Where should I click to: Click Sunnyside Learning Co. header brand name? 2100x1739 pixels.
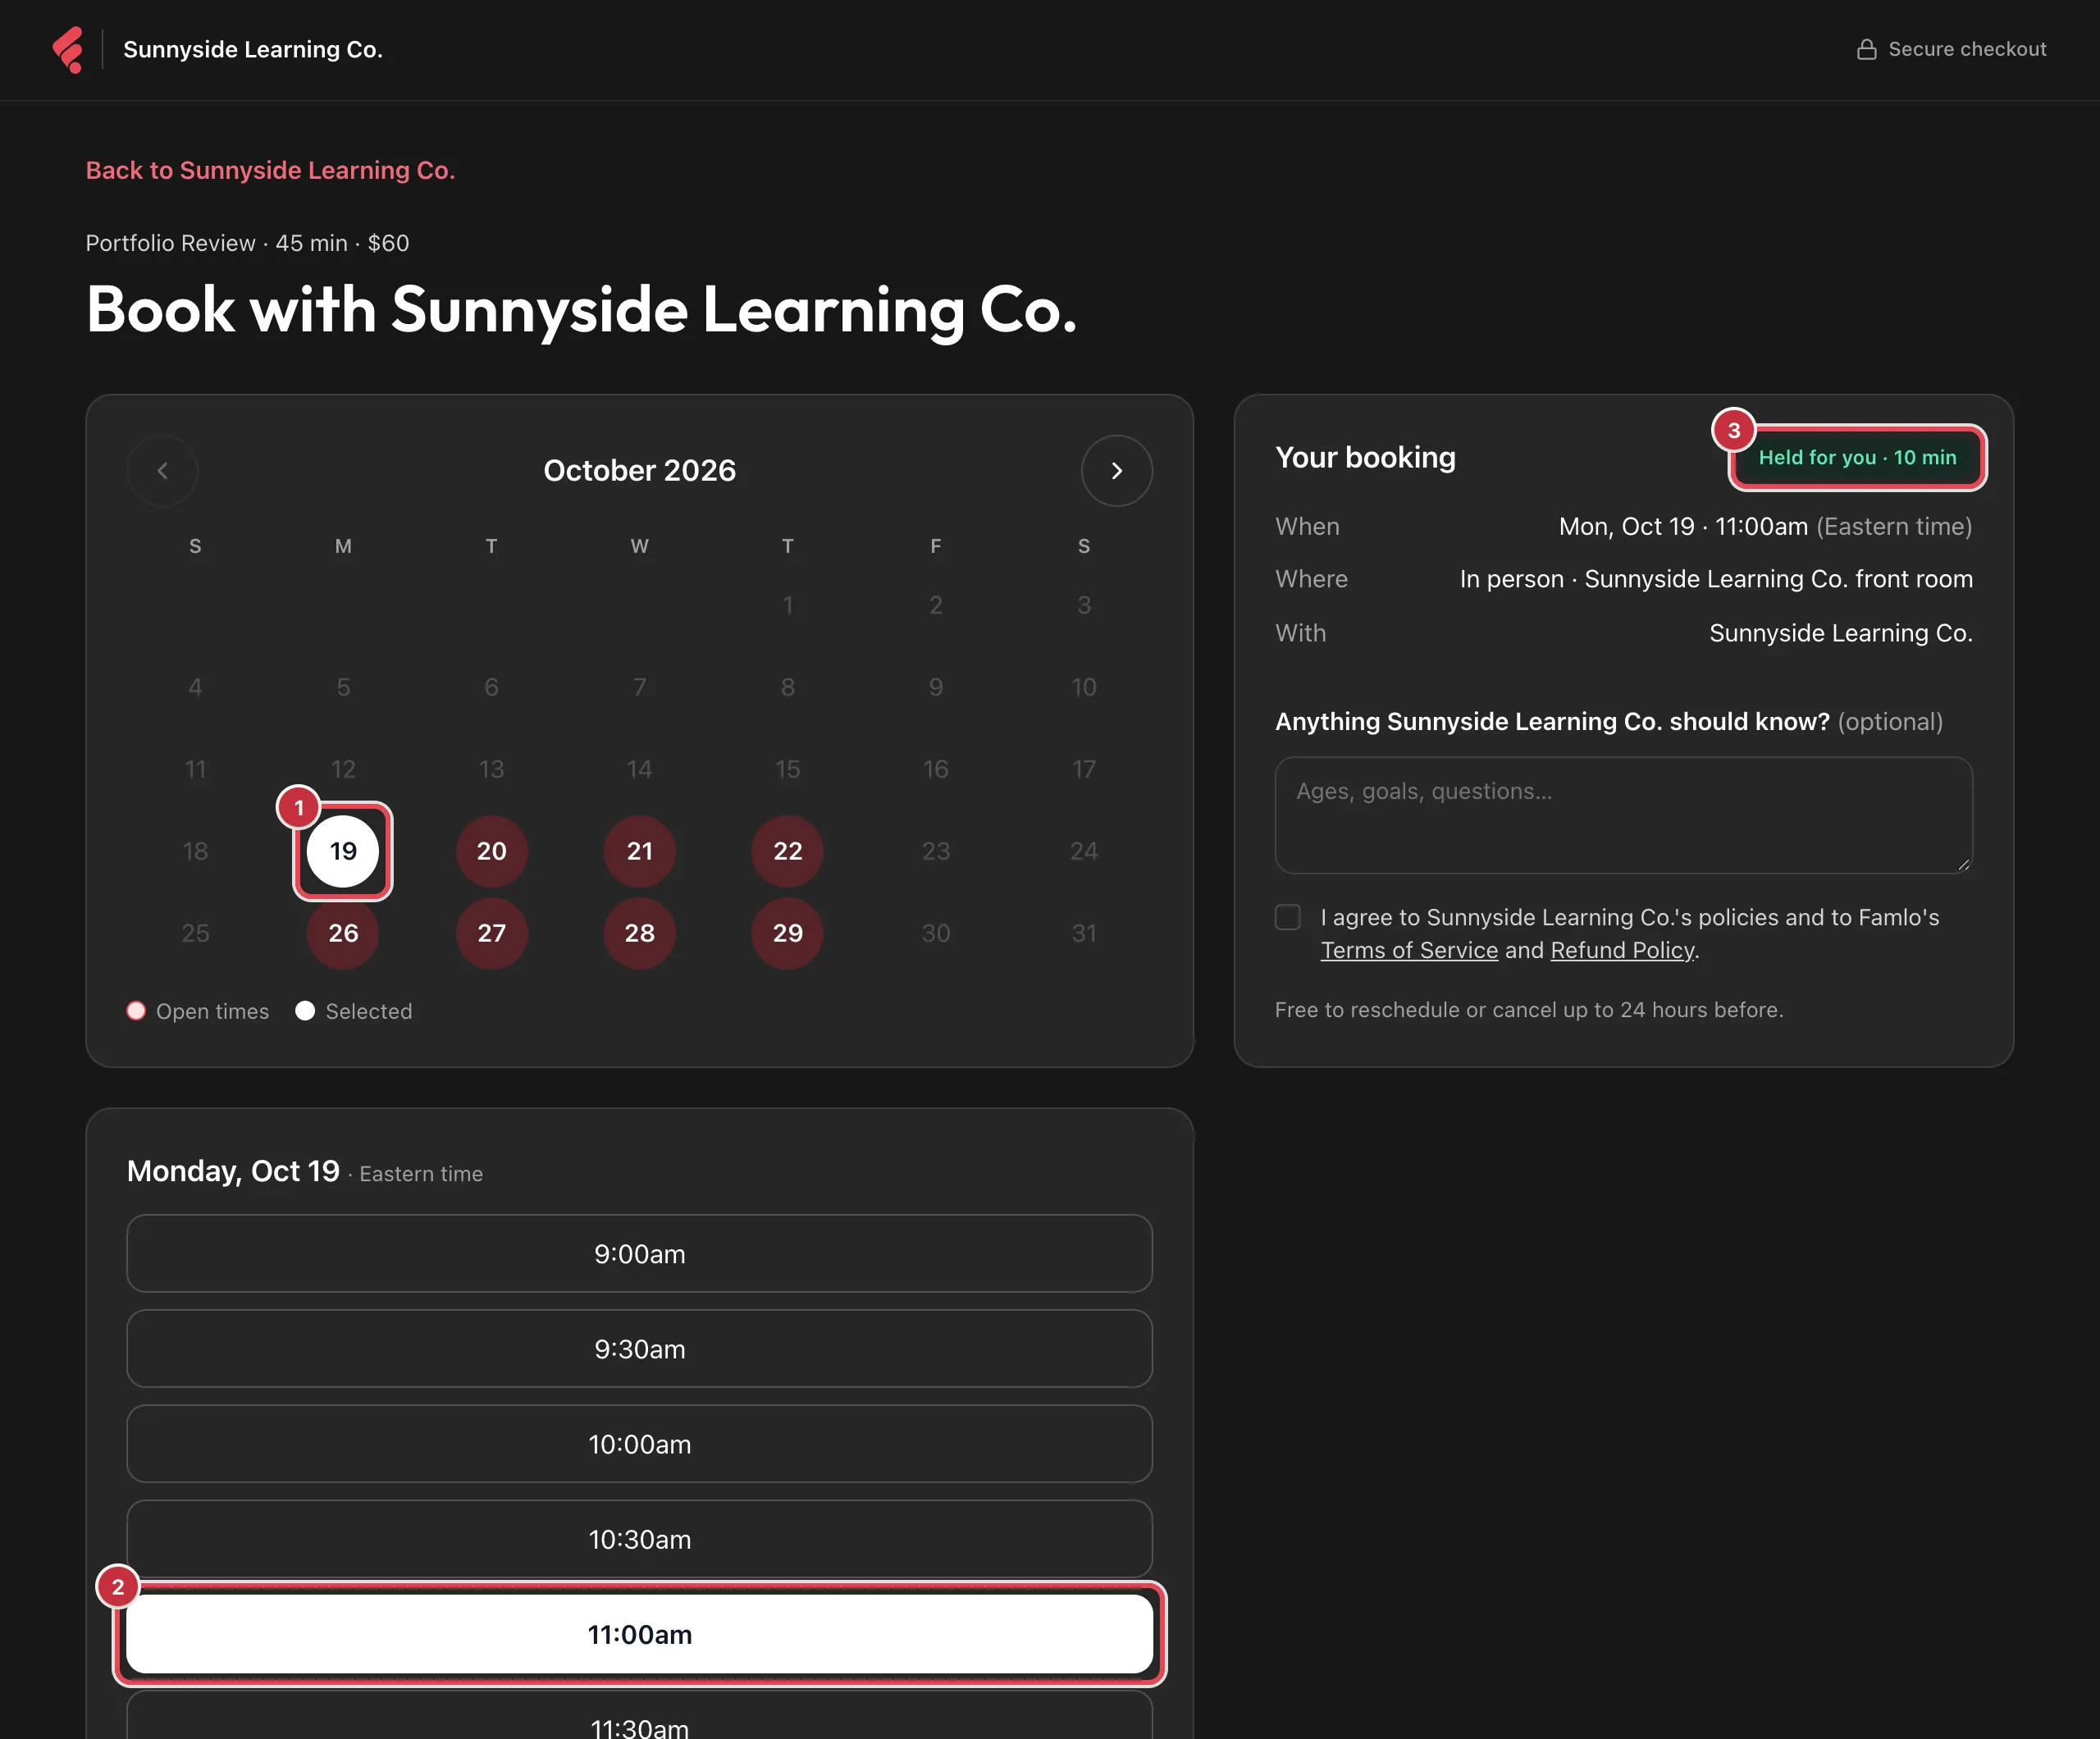click(x=253, y=49)
